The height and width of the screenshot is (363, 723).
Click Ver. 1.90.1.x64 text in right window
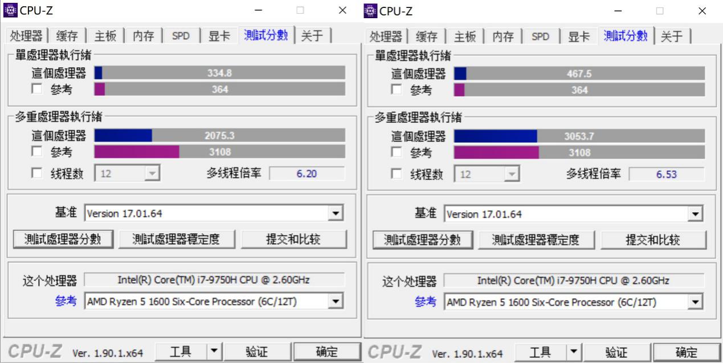coord(468,354)
